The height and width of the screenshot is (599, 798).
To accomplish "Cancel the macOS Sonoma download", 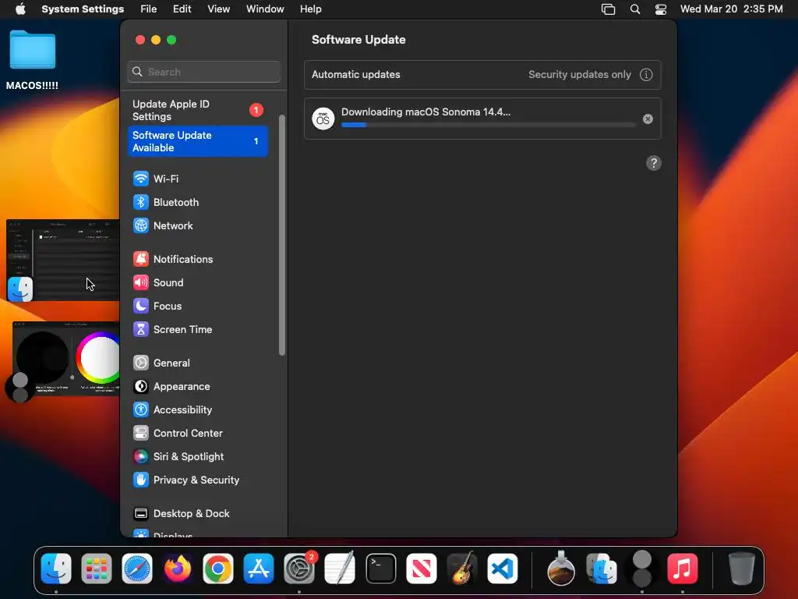I will pos(648,119).
